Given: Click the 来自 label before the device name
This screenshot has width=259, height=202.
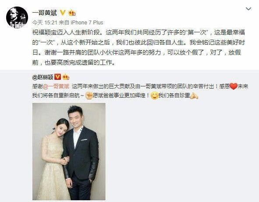Looking at the screenshot, I should pyautogui.click(x=64, y=22).
